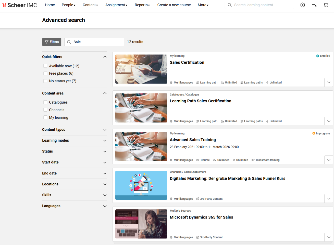Click the In progress status icon

coord(314,133)
